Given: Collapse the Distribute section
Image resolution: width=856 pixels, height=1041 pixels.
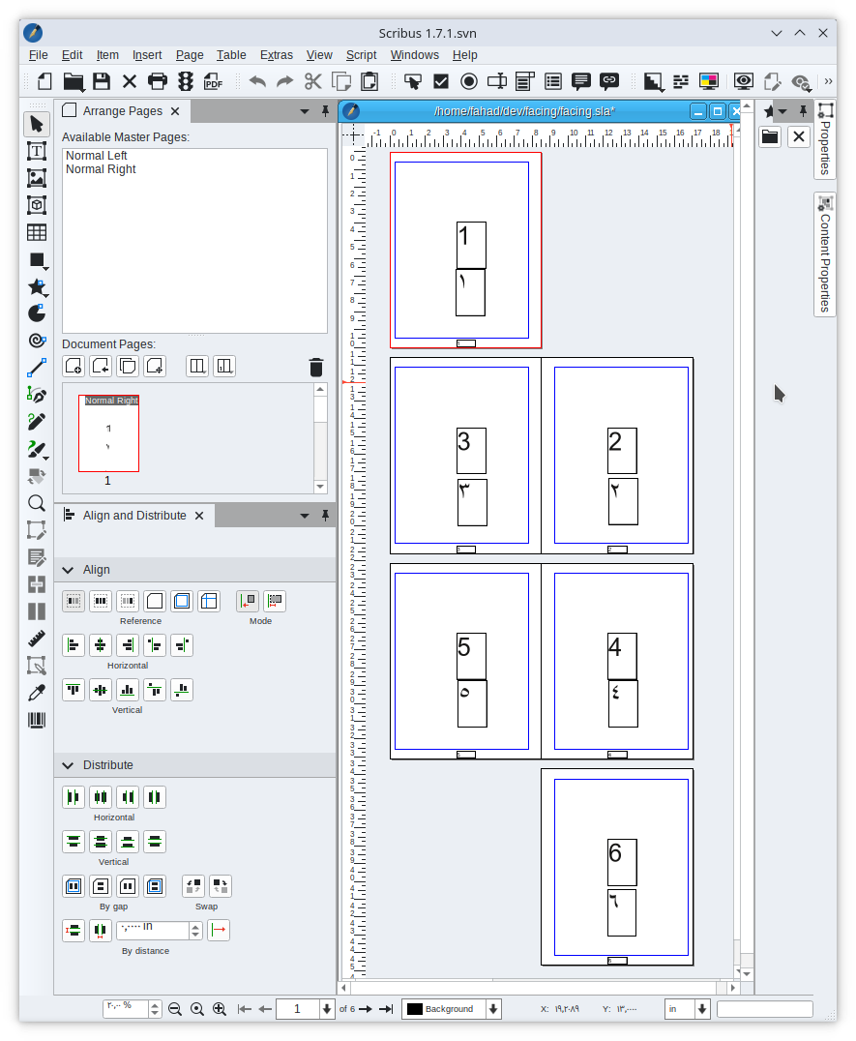Looking at the screenshot, I should tap(68, 765).
